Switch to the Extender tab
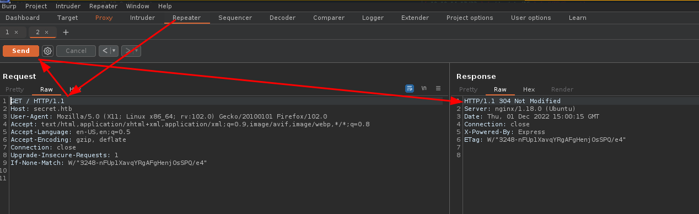 tap(415, 18)
